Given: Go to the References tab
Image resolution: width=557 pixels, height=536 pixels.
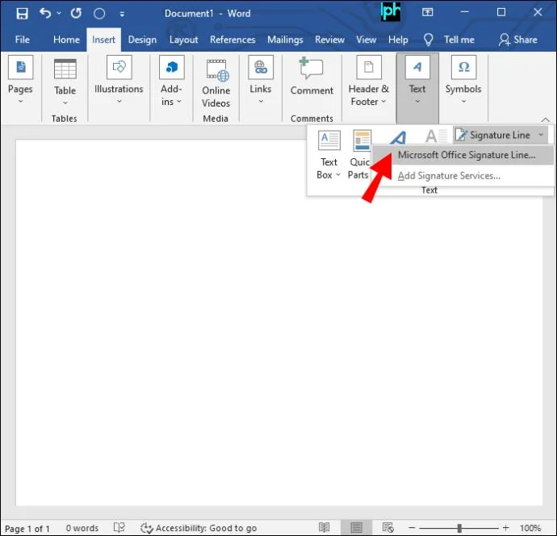Looking at the screenshot, I should 232,40.
